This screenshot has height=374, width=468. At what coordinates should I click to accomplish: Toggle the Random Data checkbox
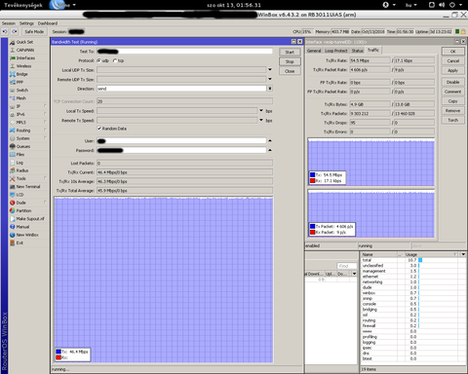click(99, 129)
